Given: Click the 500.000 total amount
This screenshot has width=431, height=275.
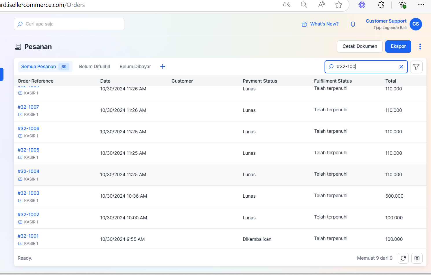Looking at the screenshot, I should point(394,196).
